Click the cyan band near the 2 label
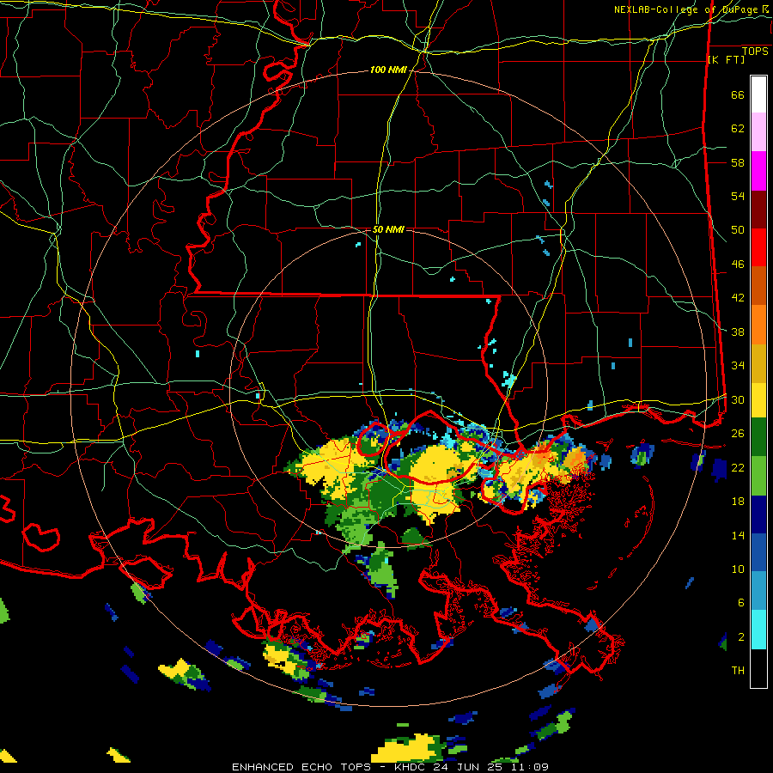The height and width of the screenshot is (773, 773). [758, 630]
